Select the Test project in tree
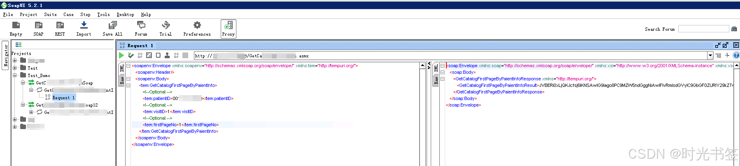 coord(33,68)
